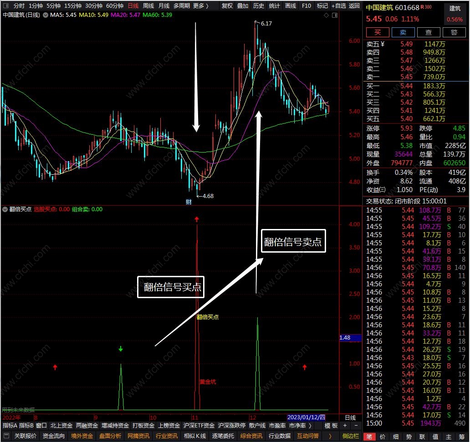Show 沪深涨跌停 indicator
The width and height of the screenshot is (470, 442).
(x=232, y=426)
